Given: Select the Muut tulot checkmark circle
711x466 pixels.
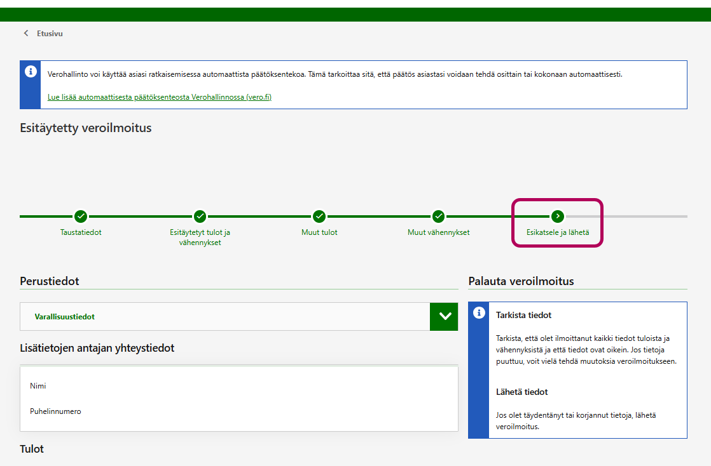Looking at the screenshot, I should click(x=319, y=216).
